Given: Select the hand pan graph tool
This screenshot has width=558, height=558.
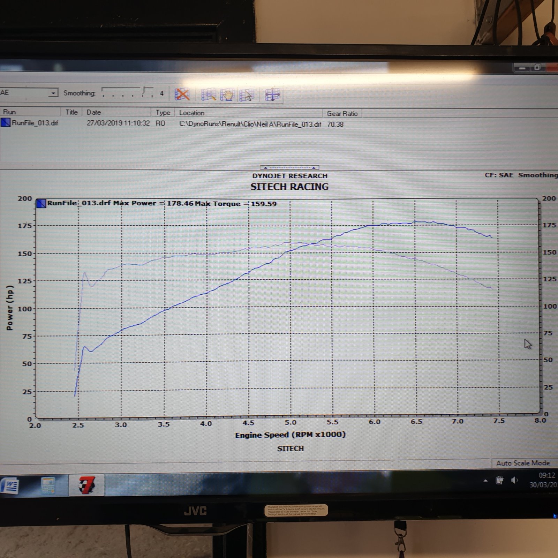Looking at the screenshot, I should [227, 95].
